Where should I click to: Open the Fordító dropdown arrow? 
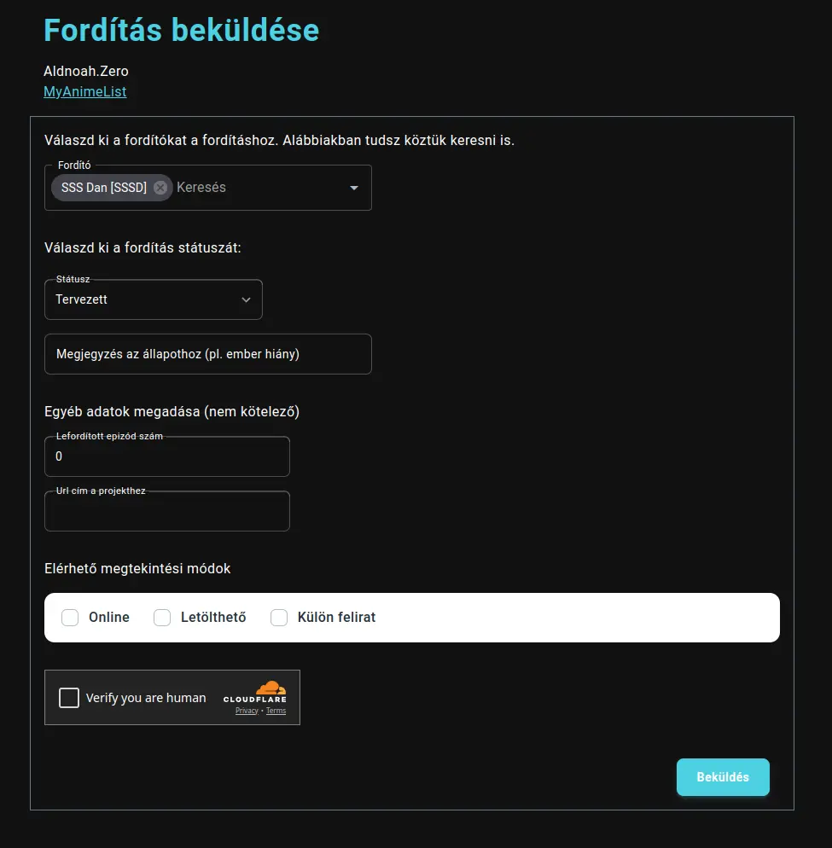click(353, 188)
